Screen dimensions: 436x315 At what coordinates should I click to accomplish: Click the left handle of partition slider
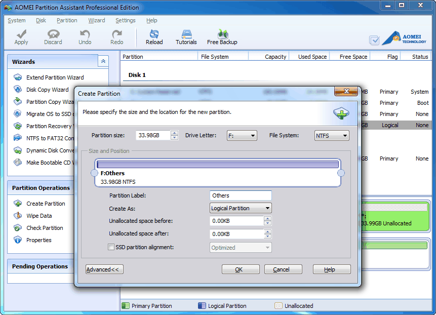(95, 173)
